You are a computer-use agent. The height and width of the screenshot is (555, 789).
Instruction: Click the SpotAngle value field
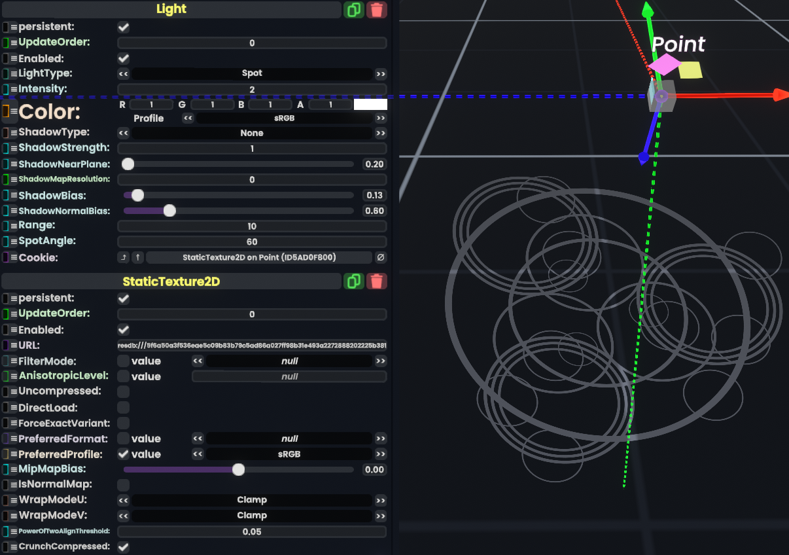pyautogui.click(x=252, y=242)
